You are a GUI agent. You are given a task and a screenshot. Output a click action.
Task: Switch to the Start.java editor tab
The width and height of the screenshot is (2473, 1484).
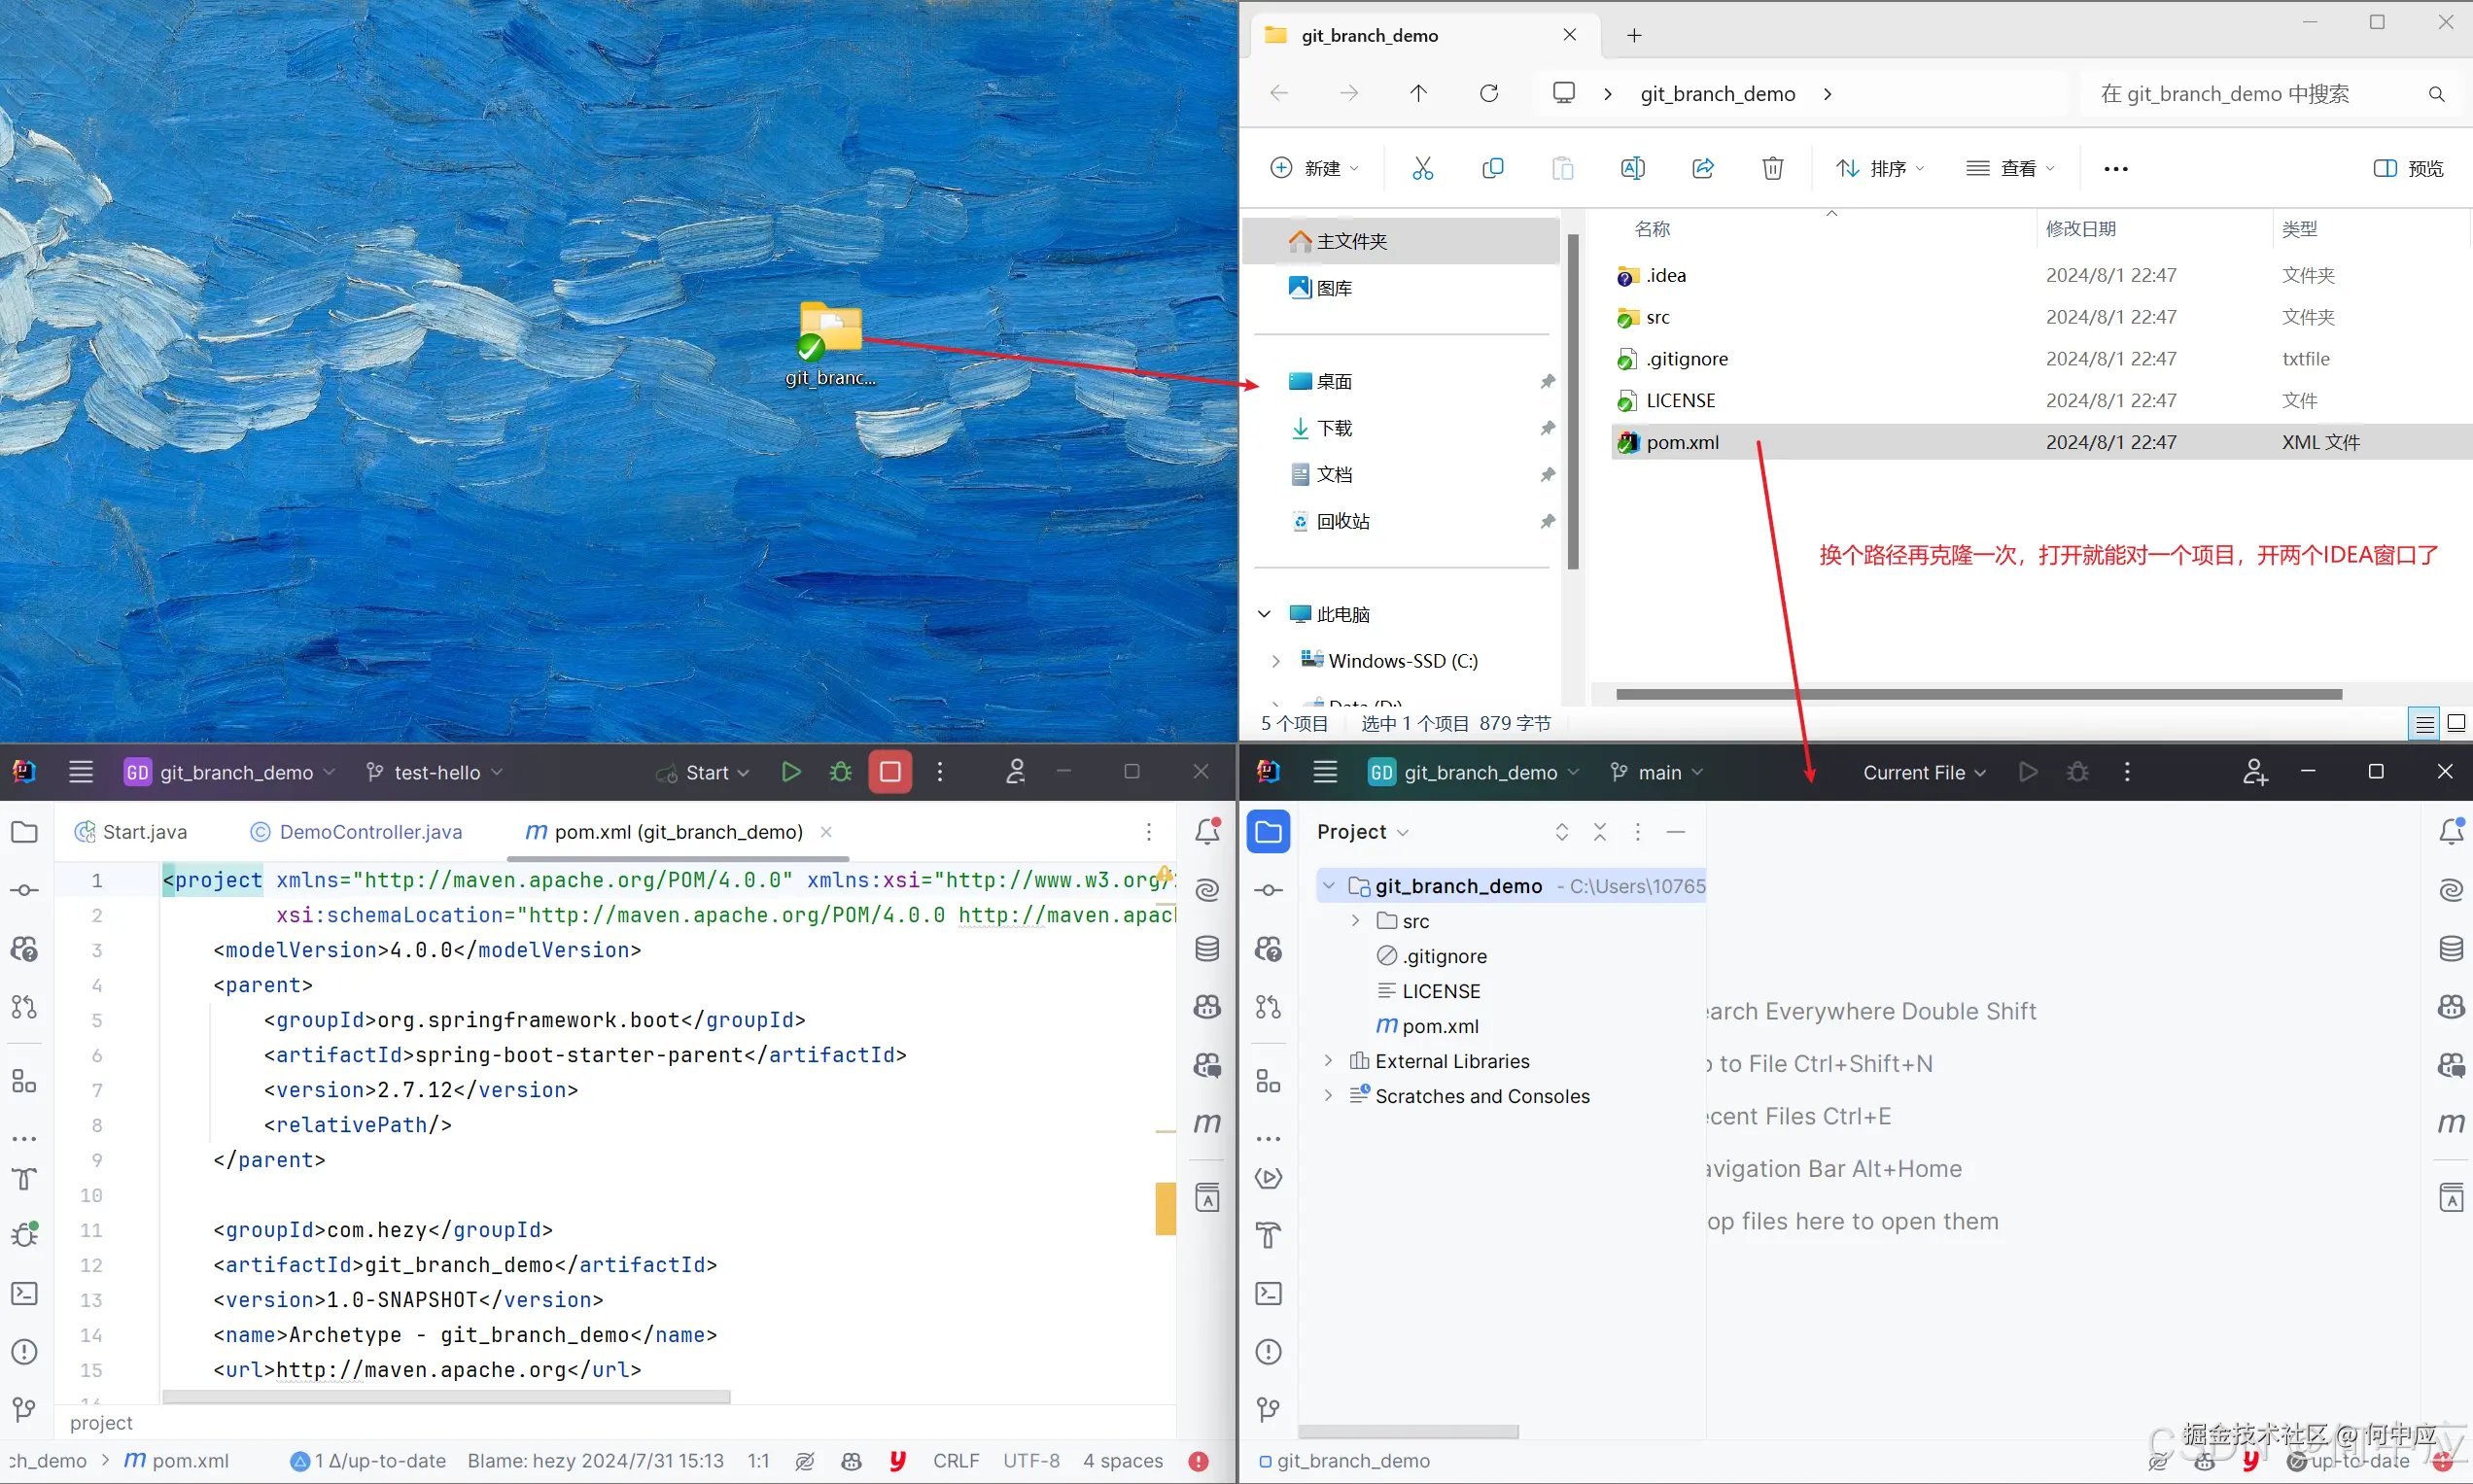(144, 832)
